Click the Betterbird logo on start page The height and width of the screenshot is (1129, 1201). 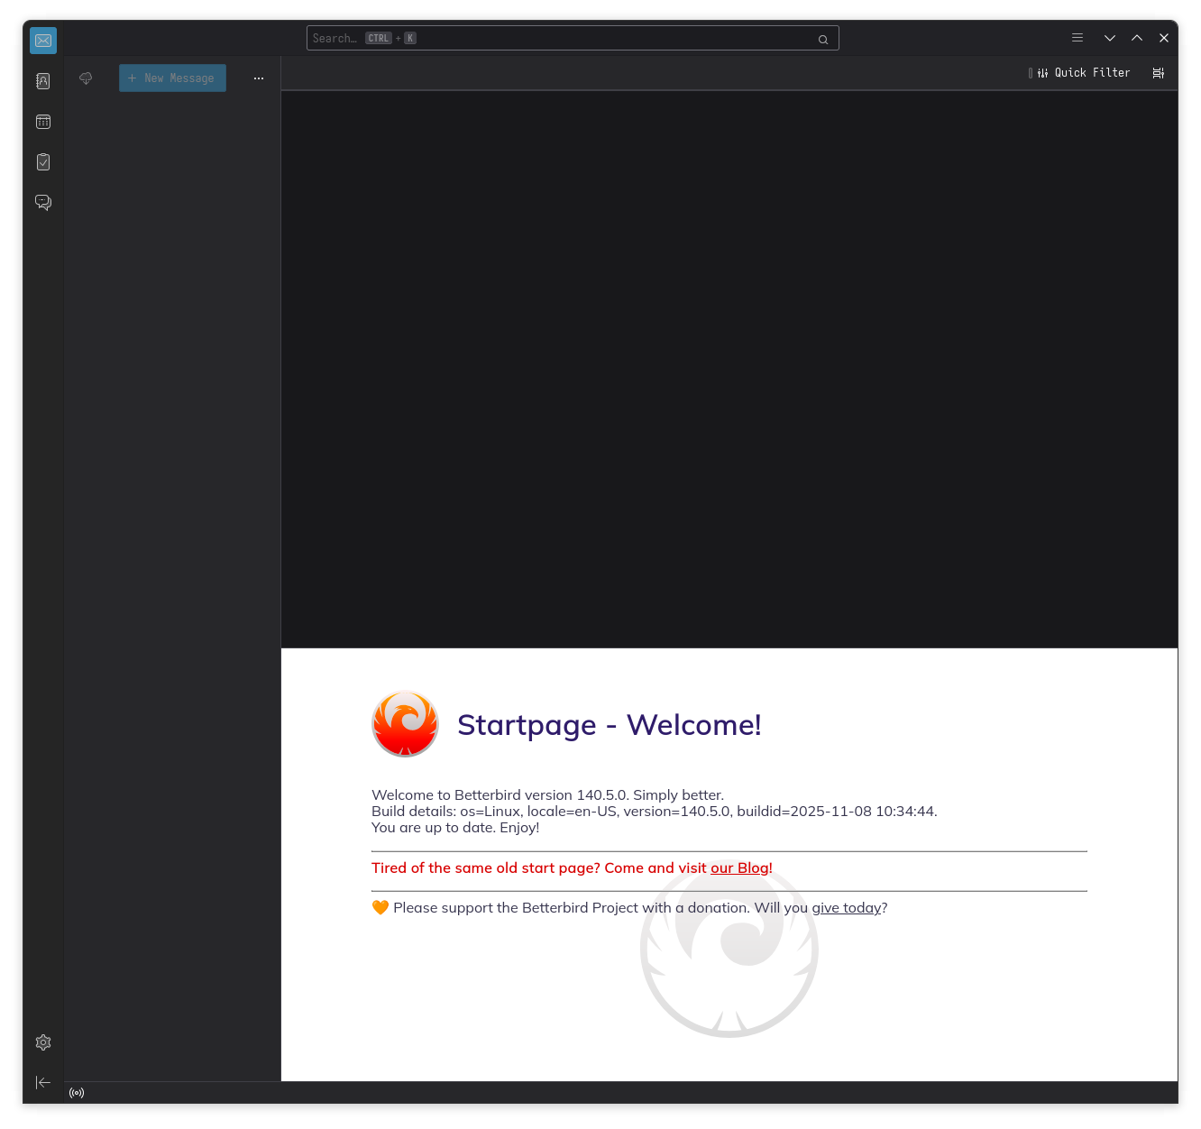(x=405, y=724)
